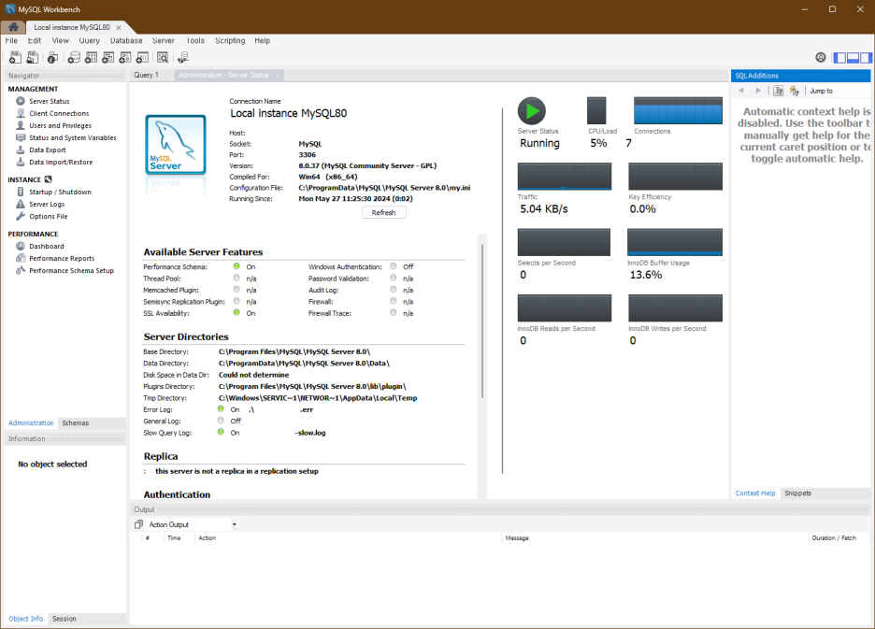Click the Performance Schema On indicator

[237, 266]
